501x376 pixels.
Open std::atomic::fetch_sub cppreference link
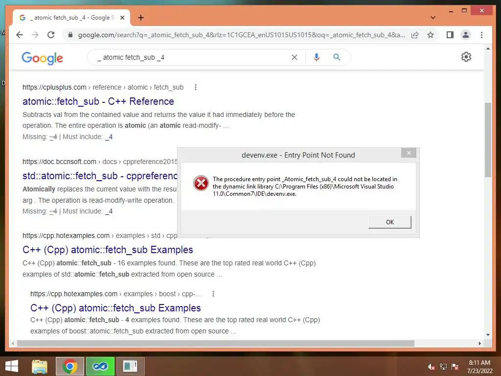coord(100,176)
